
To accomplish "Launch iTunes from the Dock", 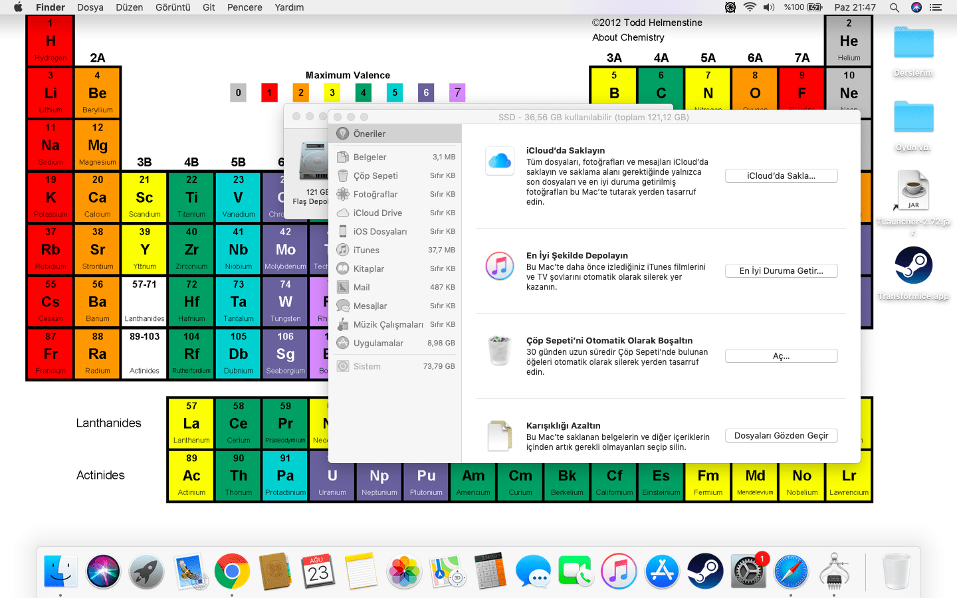I will click(619, 571).
